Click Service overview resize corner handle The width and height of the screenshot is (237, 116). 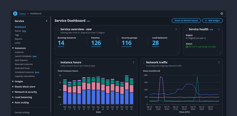click(x=177, y=53)
